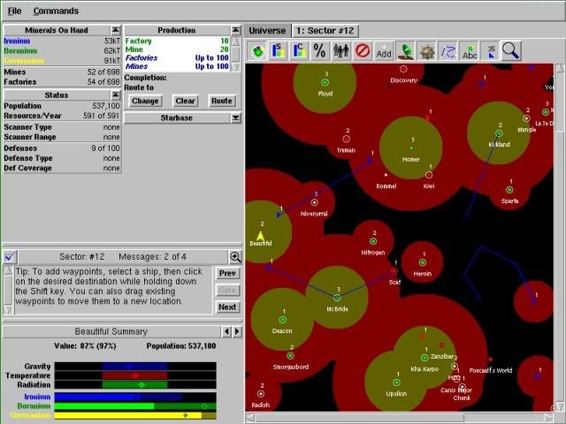Screen dimensions: 566x424
Task: Click map vertical scroll up arrow
Action: click(559, 68)
